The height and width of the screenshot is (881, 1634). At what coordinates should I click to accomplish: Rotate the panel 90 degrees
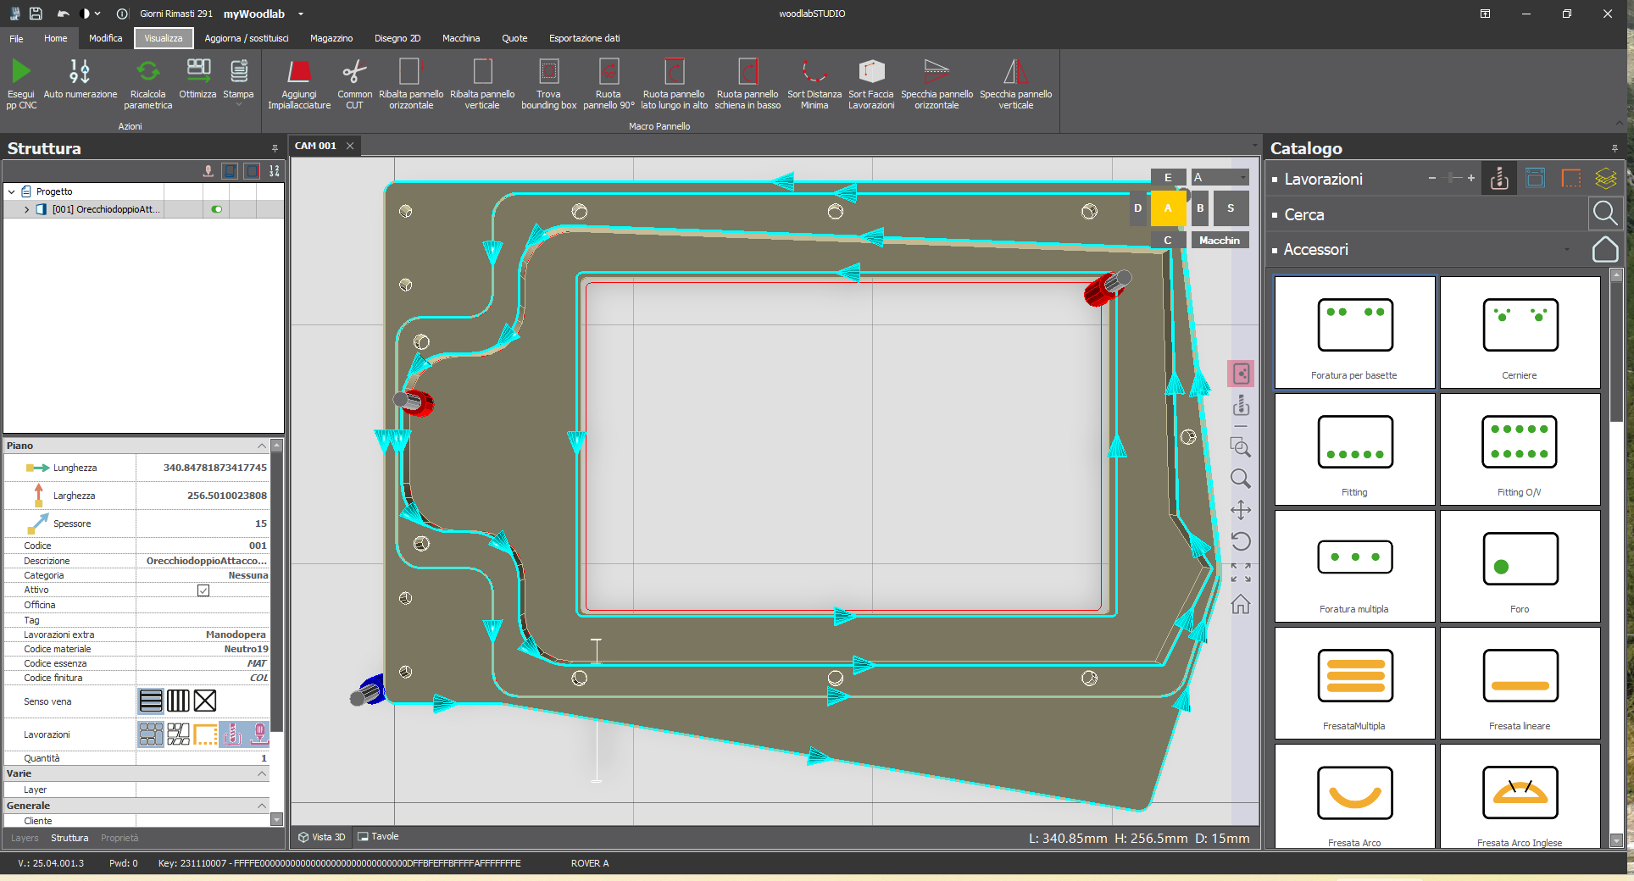tap(609, 82)
